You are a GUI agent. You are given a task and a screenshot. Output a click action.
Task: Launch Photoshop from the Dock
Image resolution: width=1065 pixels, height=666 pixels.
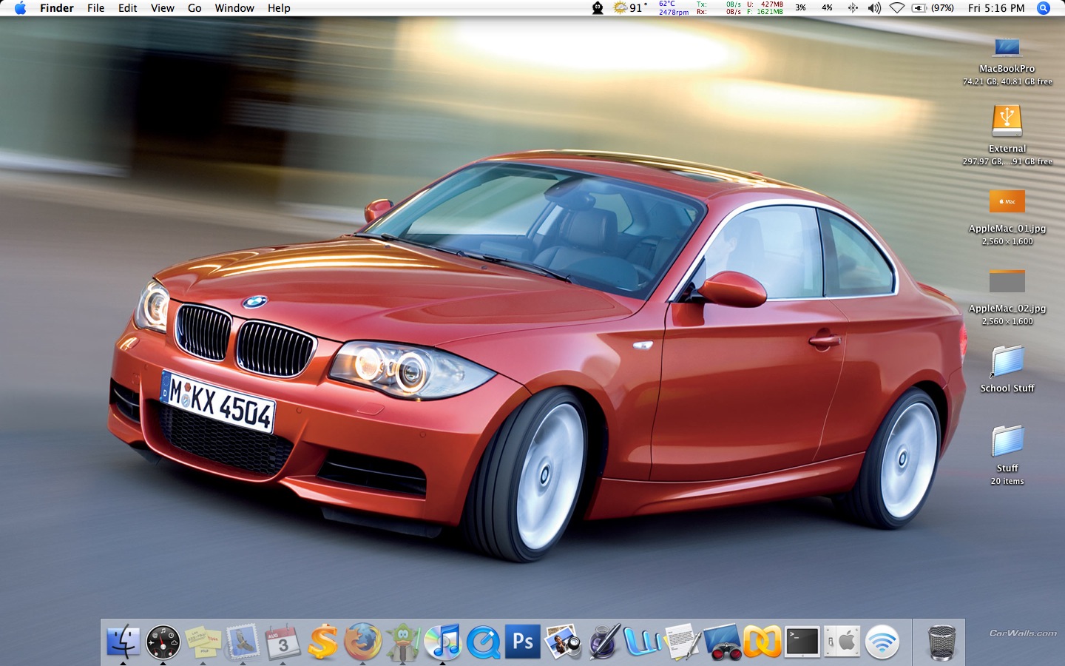click(x=523, y=642)
